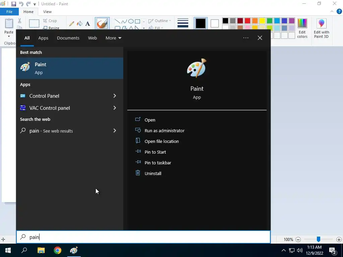Open Edit colors dialog
The width and height of the screenshot is (343, 257).
click(x=302, y=28)
